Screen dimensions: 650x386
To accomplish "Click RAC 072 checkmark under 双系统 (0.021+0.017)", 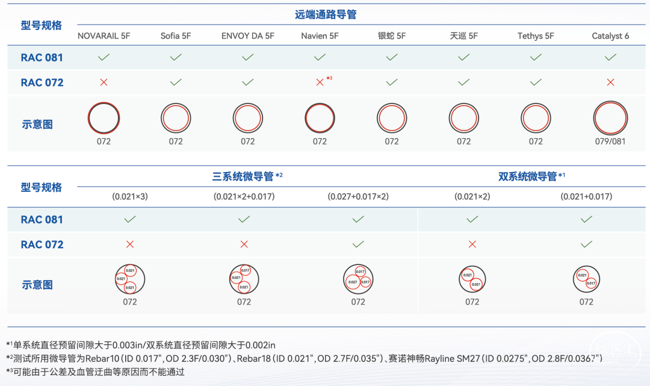I will (586, 244).
